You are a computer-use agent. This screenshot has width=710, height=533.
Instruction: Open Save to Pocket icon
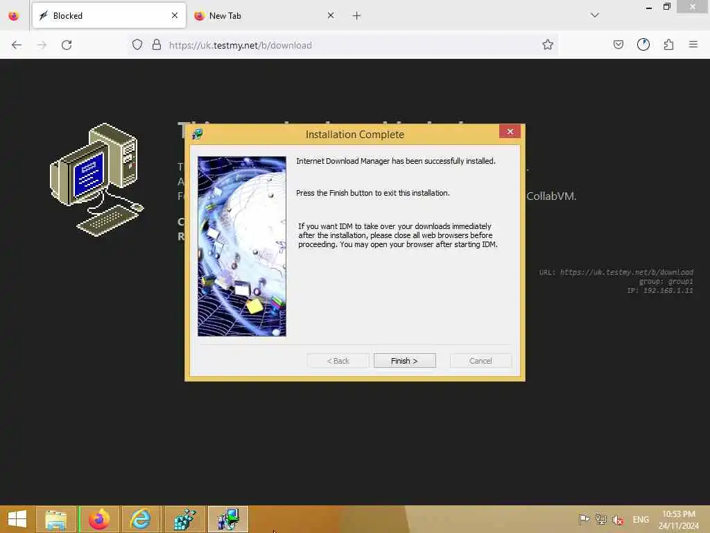[618, 44]
